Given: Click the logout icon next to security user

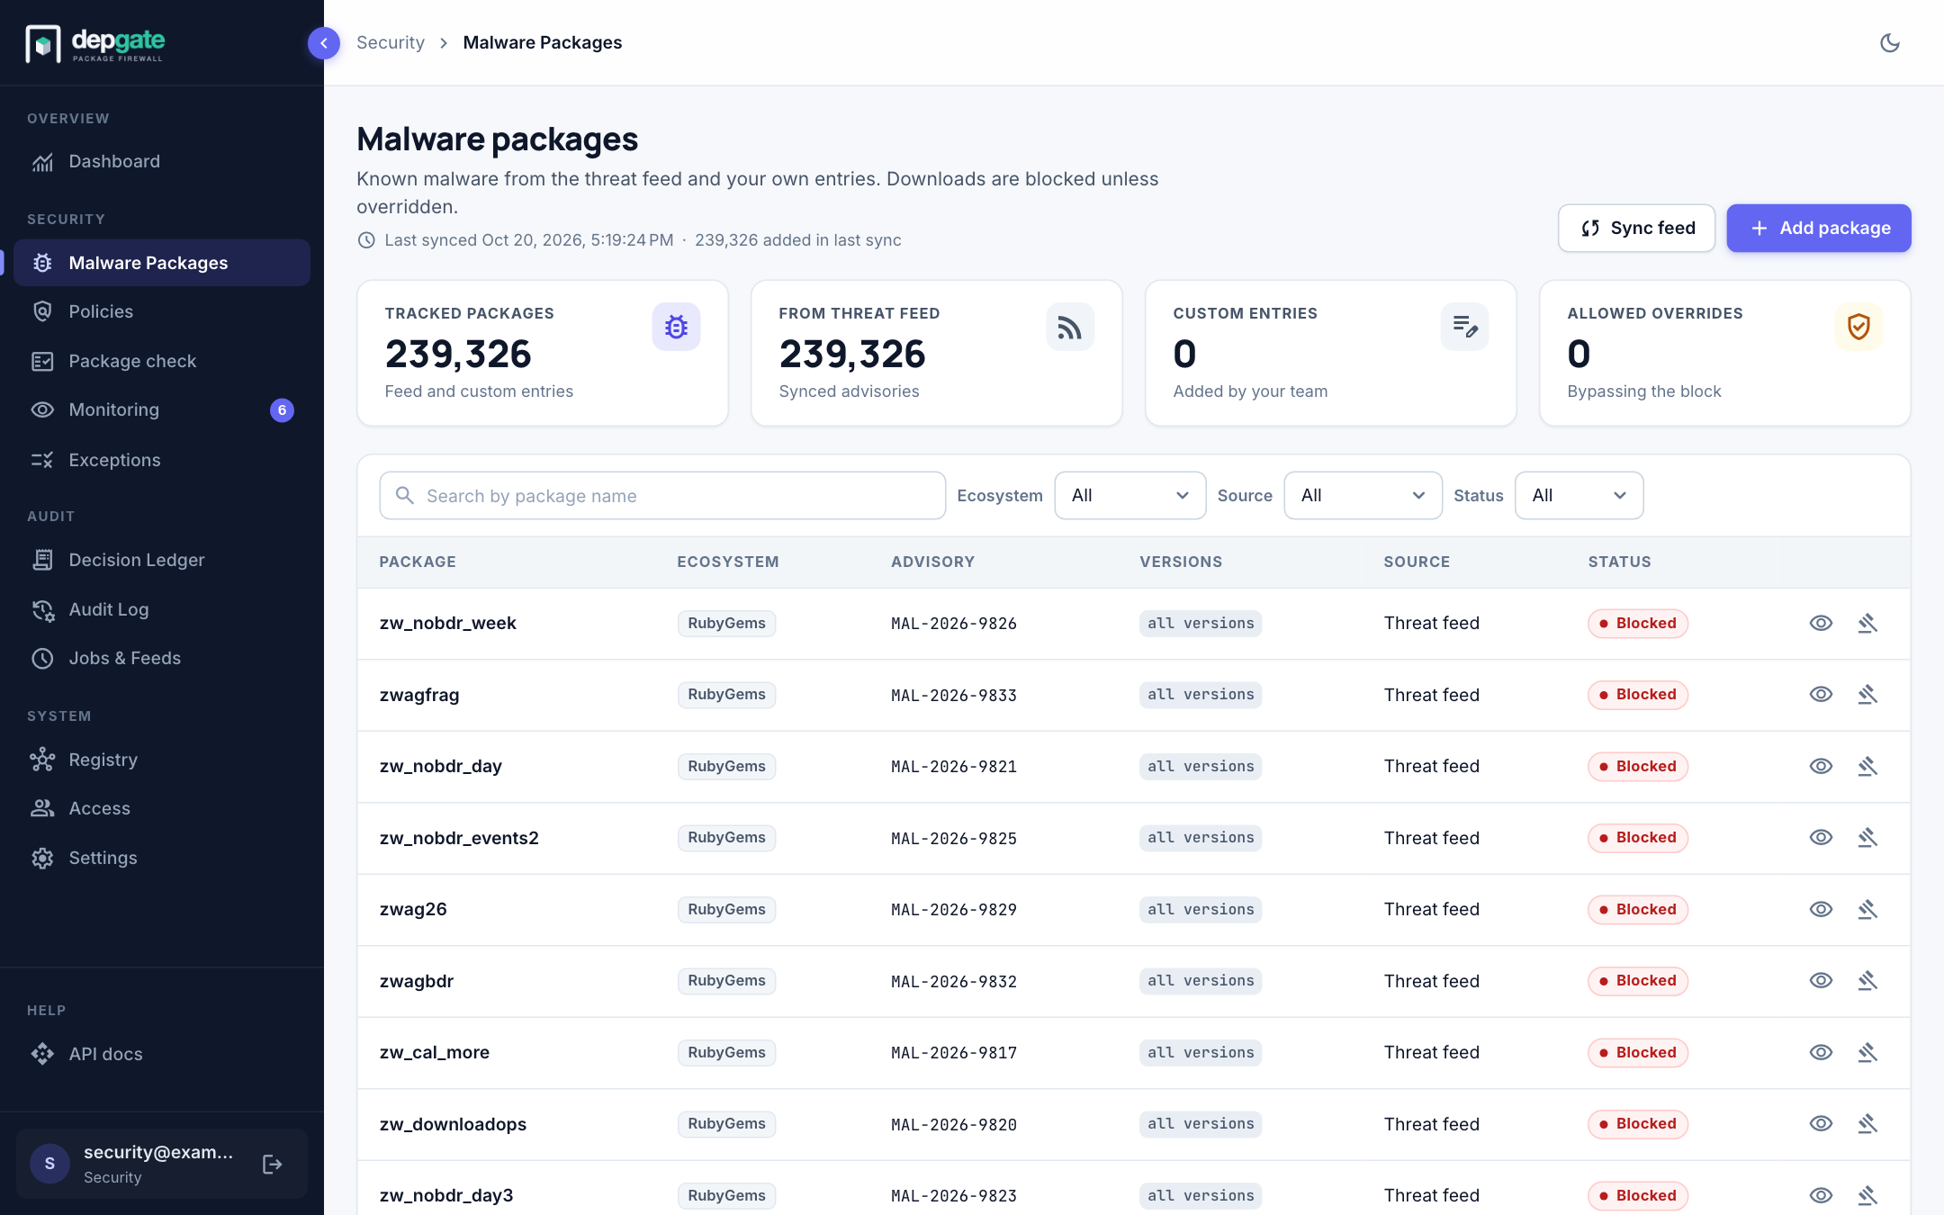Looking at the screenshot, I should point(272,1165).
